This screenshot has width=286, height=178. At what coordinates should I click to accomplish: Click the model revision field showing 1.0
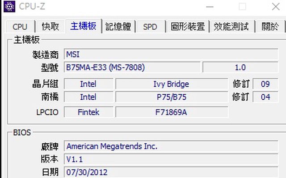click(240, 68)
